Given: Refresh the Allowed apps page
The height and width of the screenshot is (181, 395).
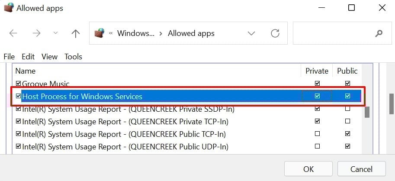Looking at the screenshot, I should pyautogui.click(x=275, y=33).
